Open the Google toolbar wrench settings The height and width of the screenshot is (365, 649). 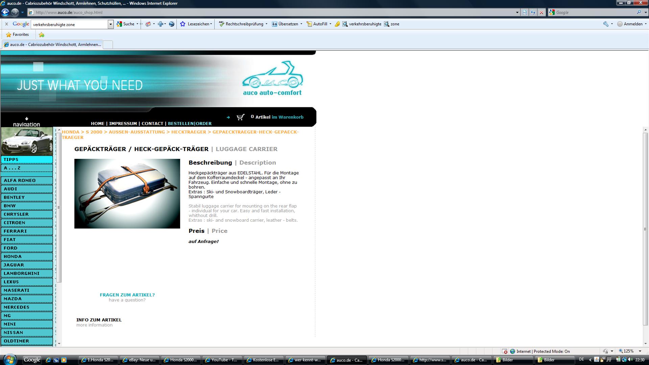(x=606, y=24)
